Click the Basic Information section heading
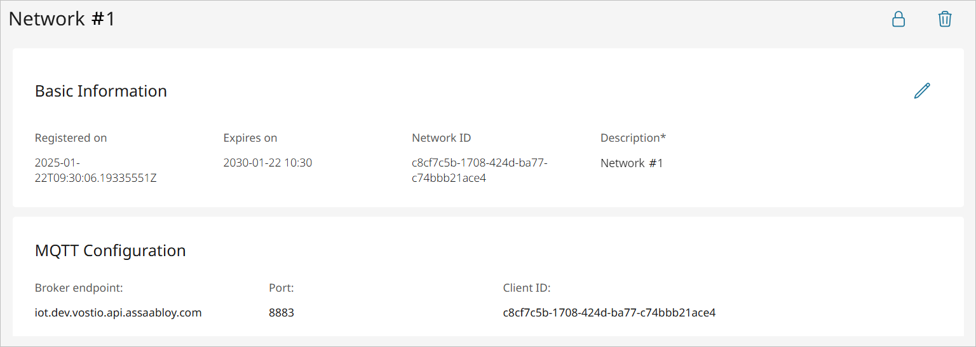The image size is (976, 347). pyautogui.click(x=100, y=91)
